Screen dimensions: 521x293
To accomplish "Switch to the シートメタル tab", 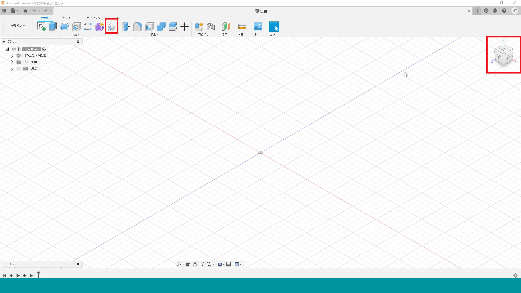I will pos(93,18).
